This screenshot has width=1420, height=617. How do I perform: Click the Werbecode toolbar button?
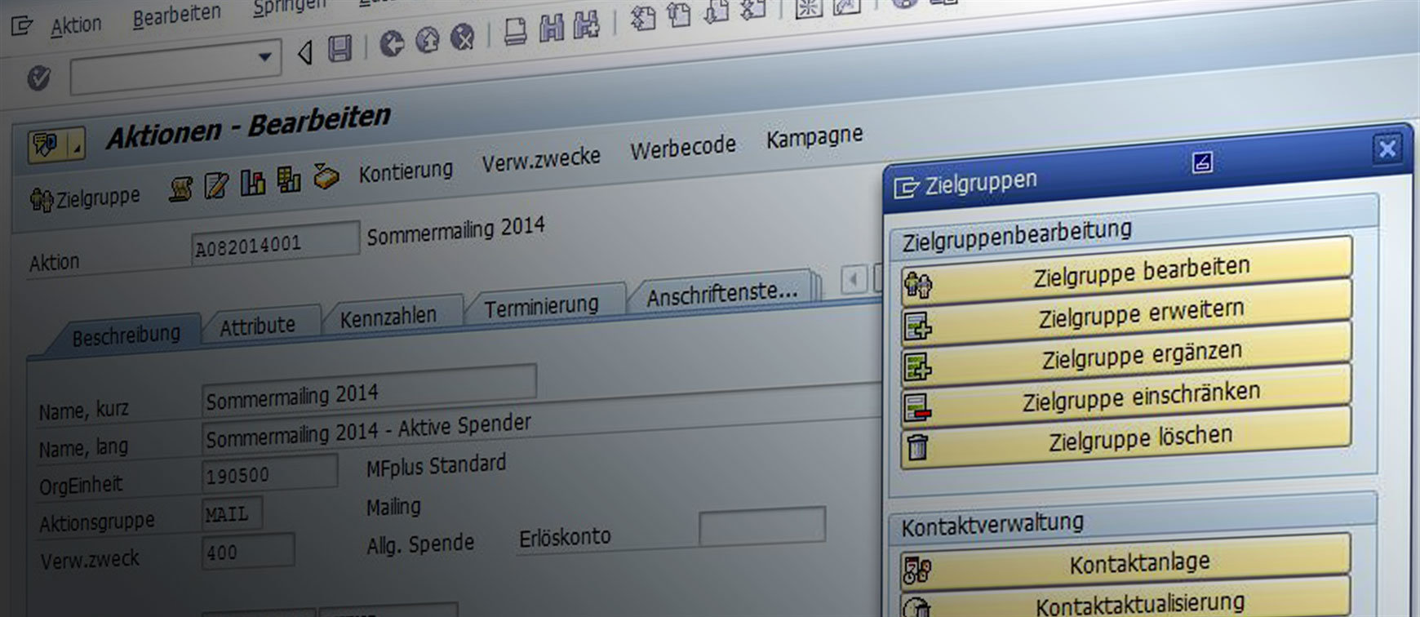tap(683, 148)
